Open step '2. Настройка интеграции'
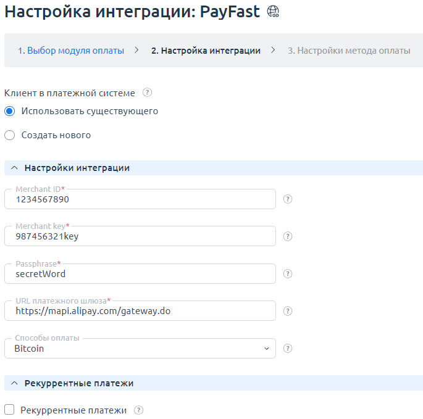Screen dimensions: 423x419 coord(206,51)
